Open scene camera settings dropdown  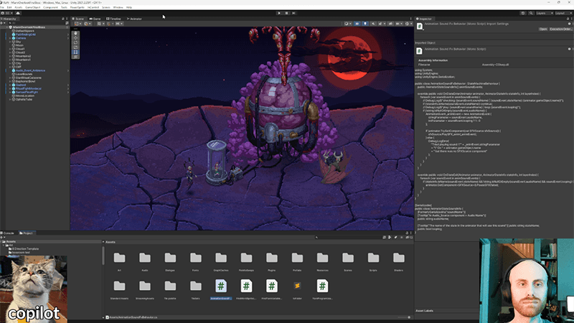[399, 24]
